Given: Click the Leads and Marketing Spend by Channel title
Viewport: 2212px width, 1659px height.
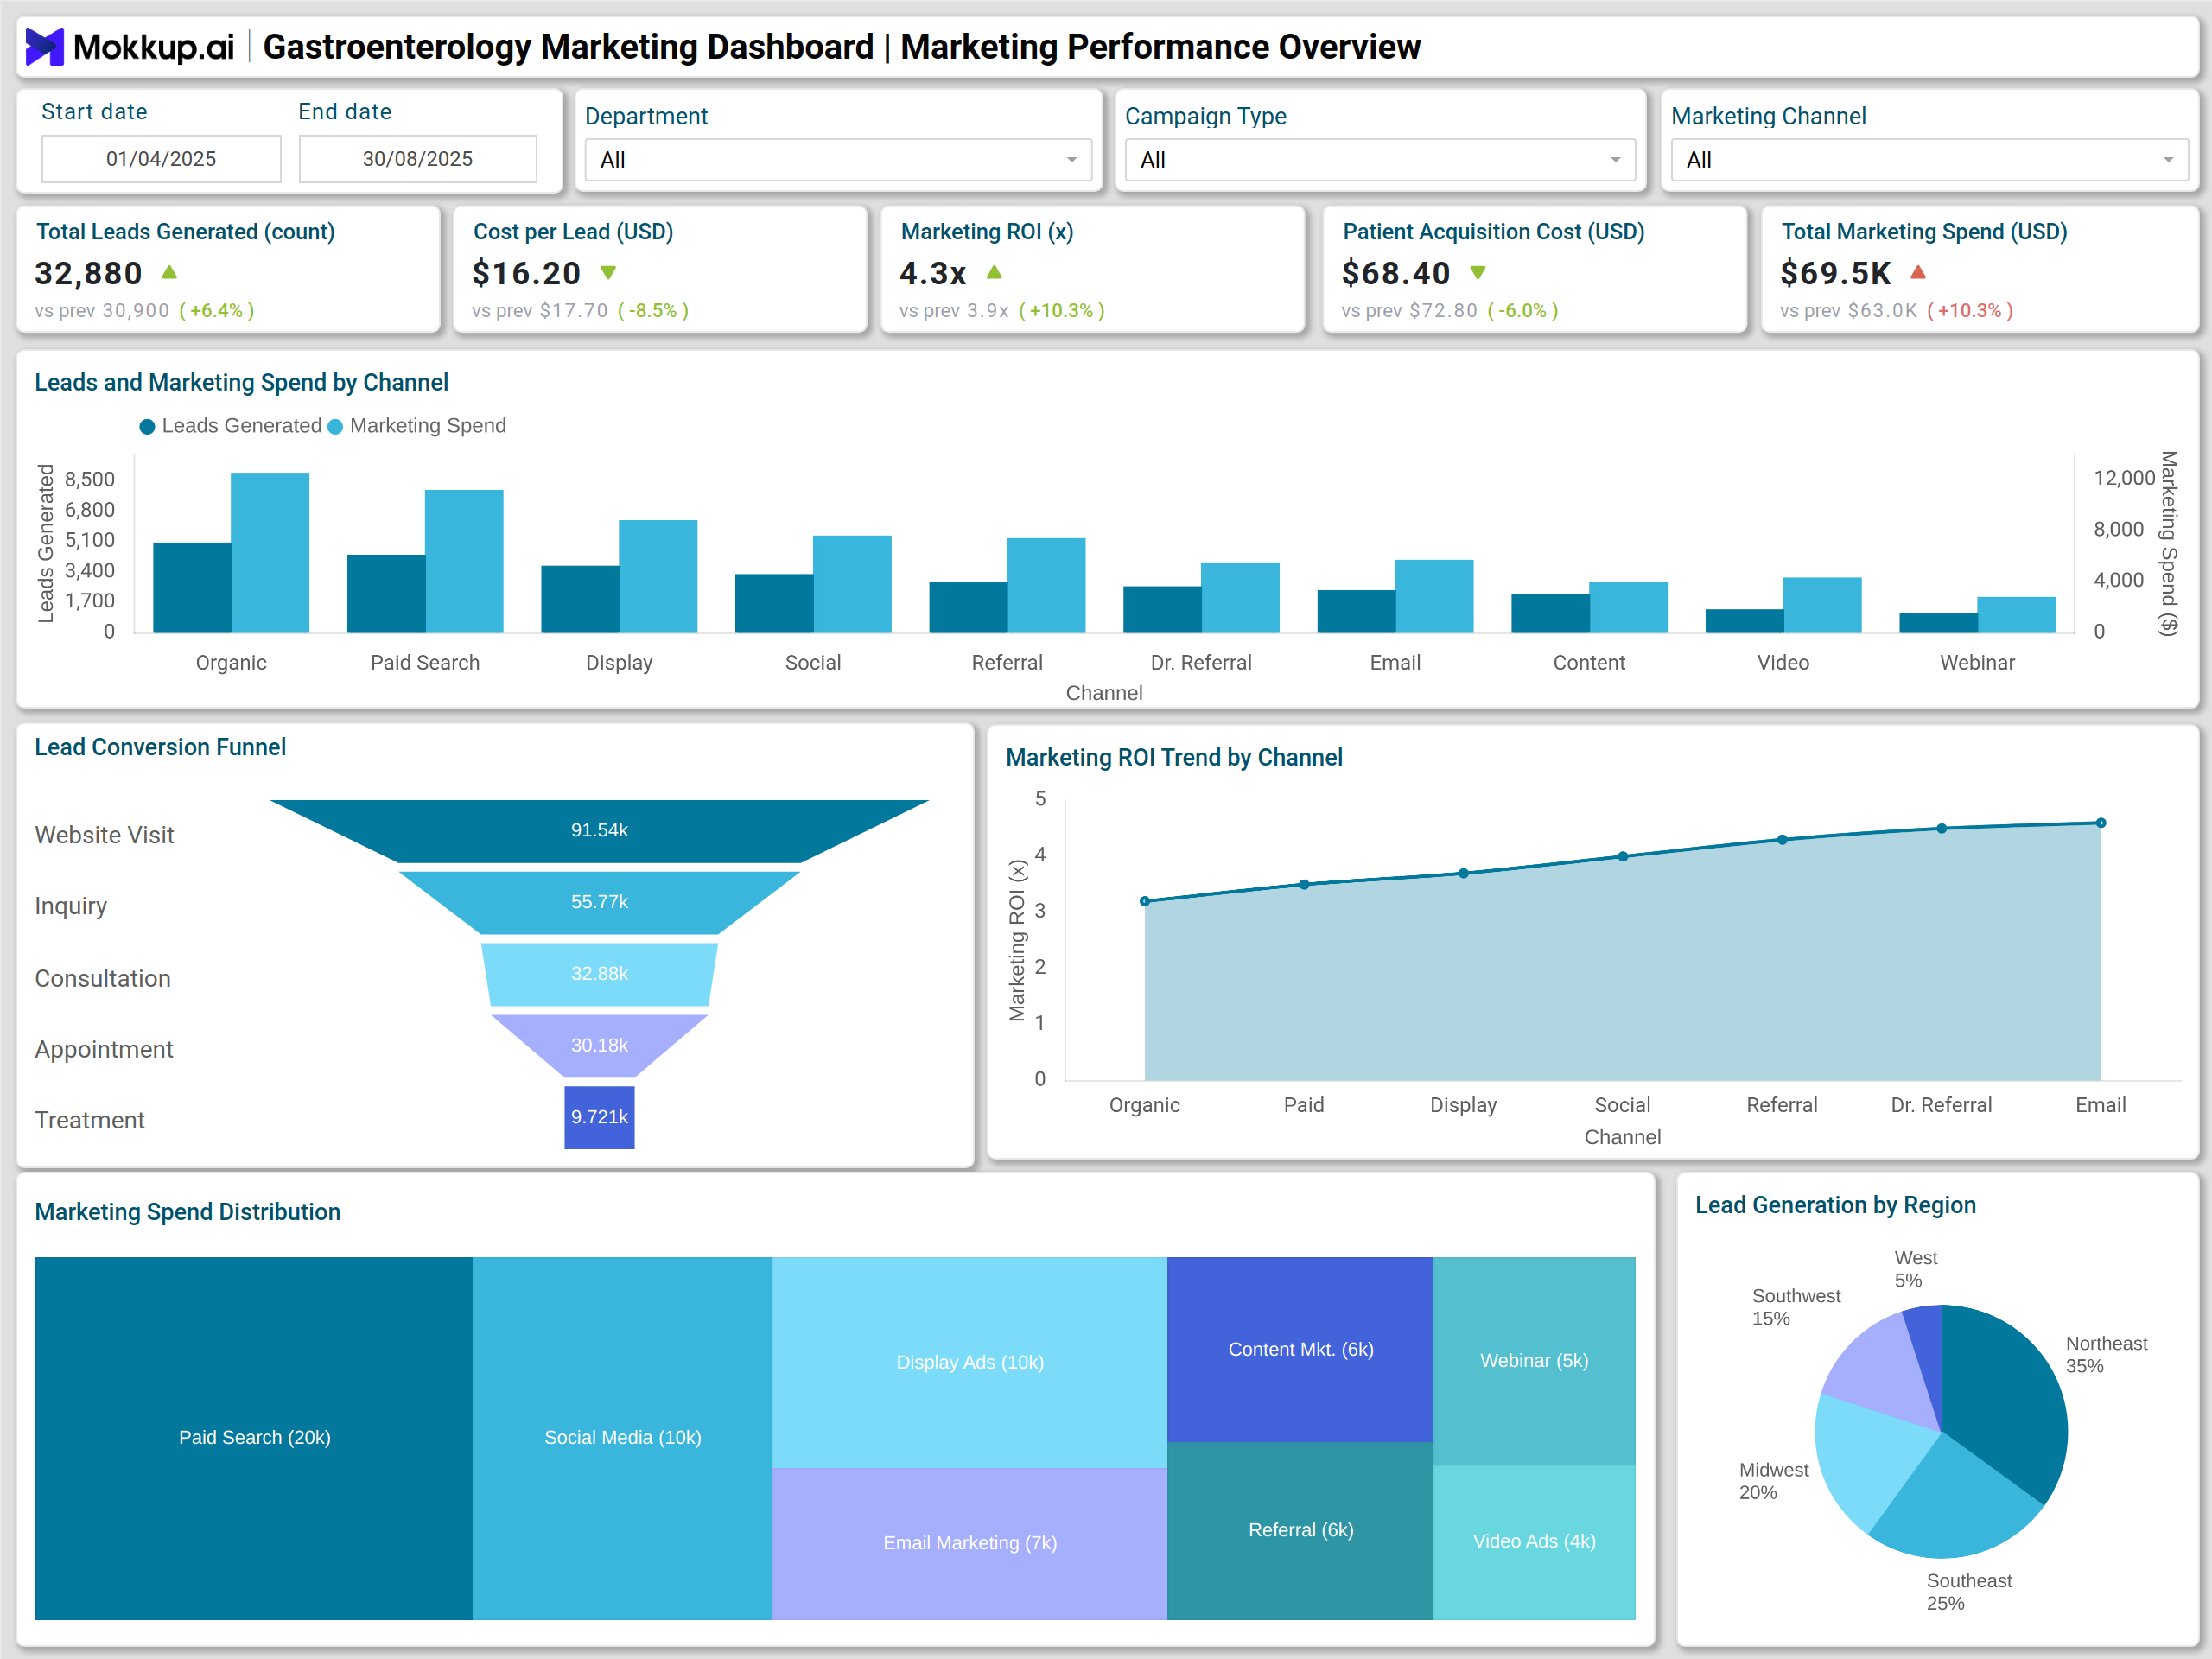Looking at the screenshot, I should [x=241, y=382].
